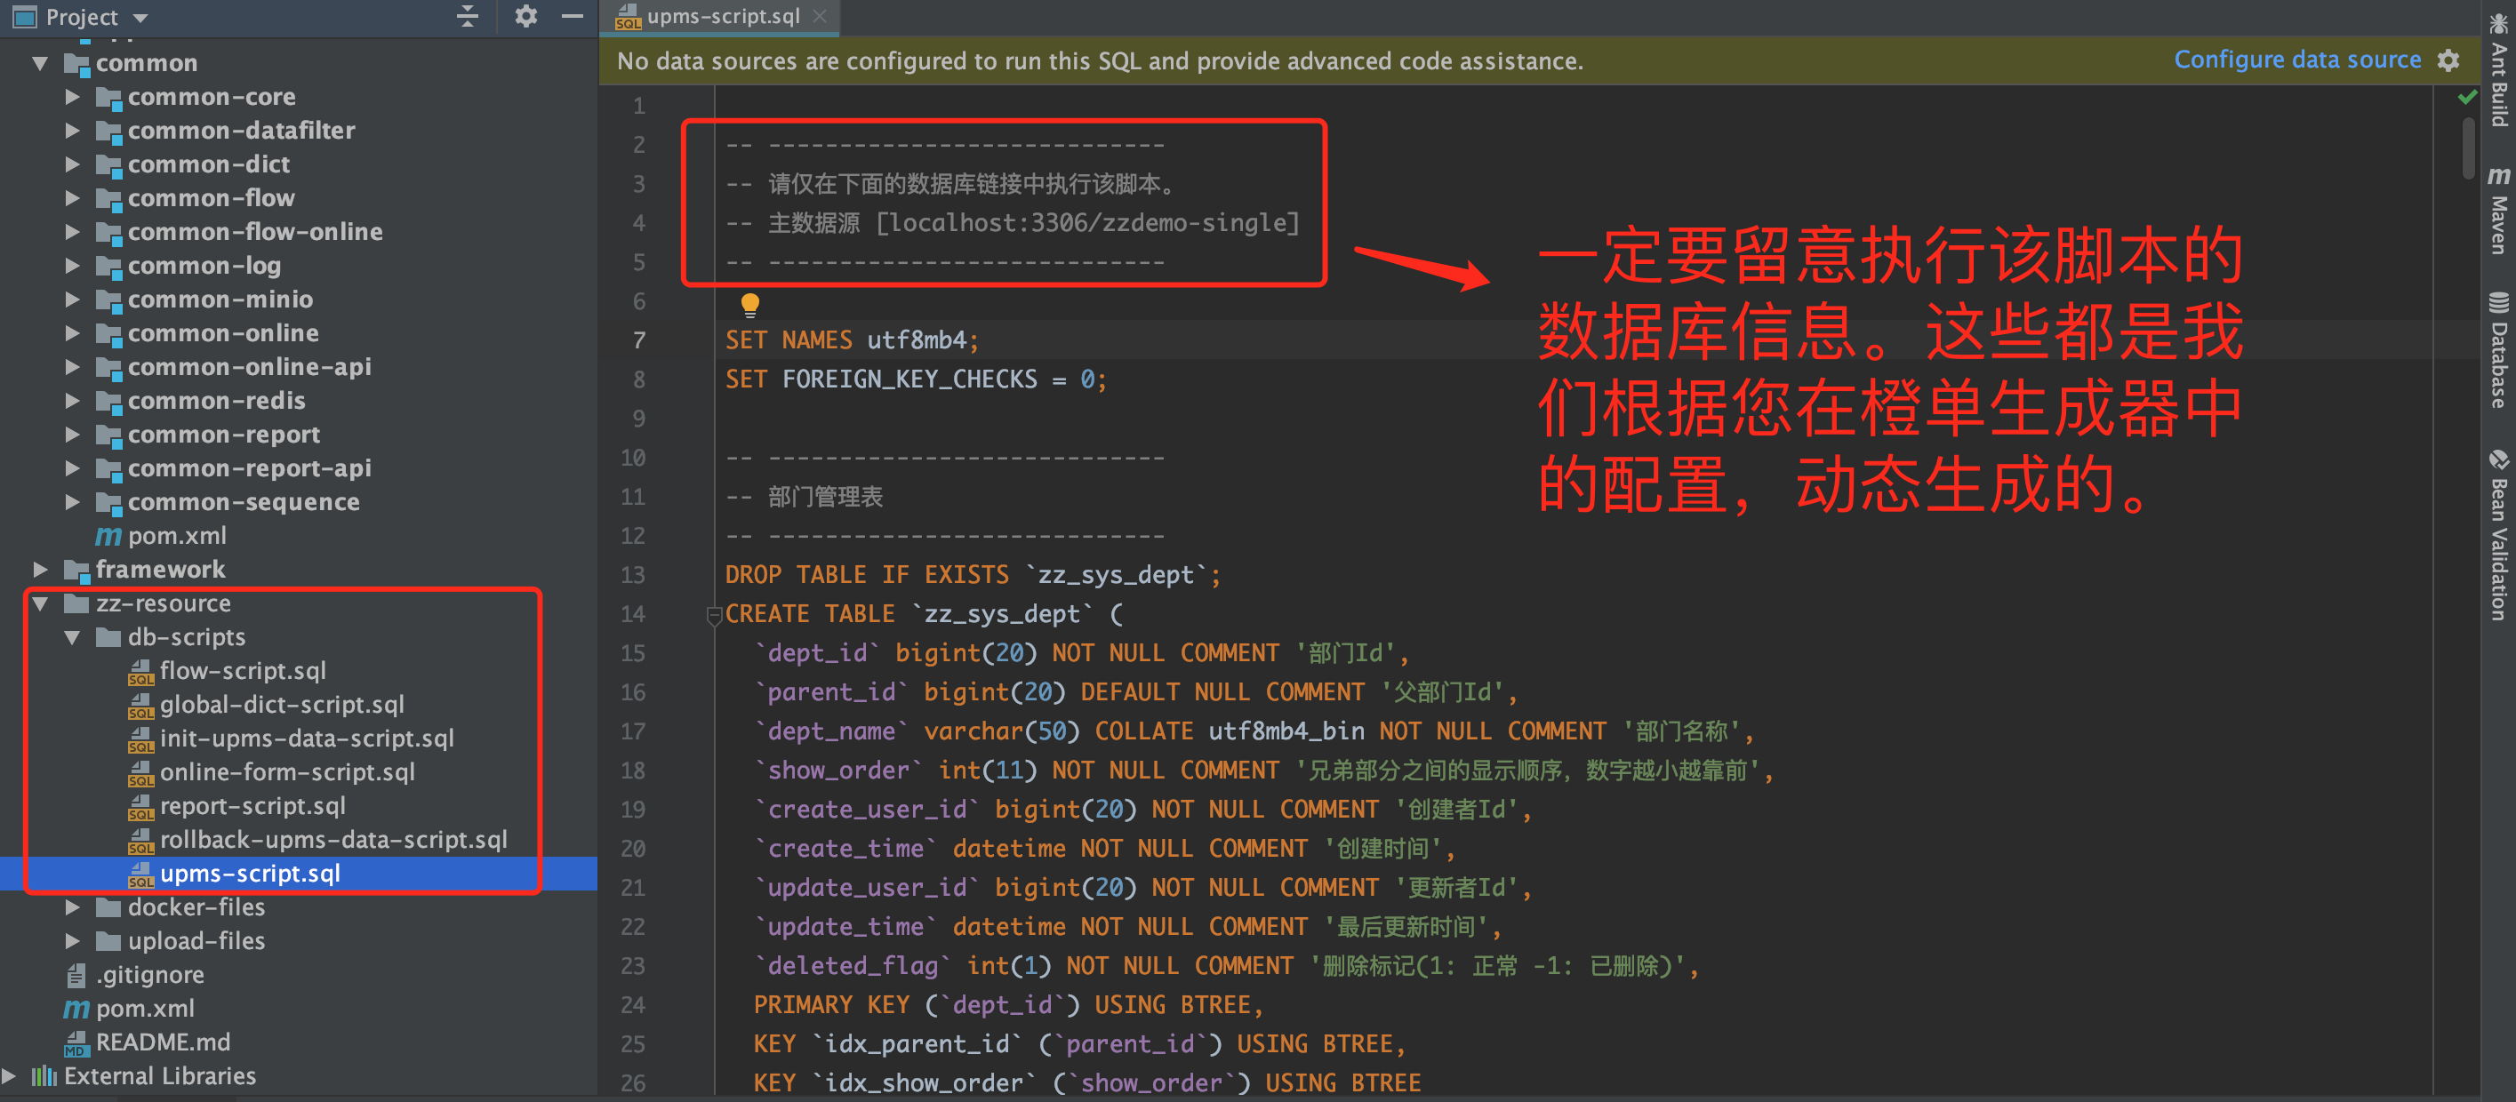Expand the common-minio module
The height and width of the screenshot is (1102, 2516).
coord(72,299)
